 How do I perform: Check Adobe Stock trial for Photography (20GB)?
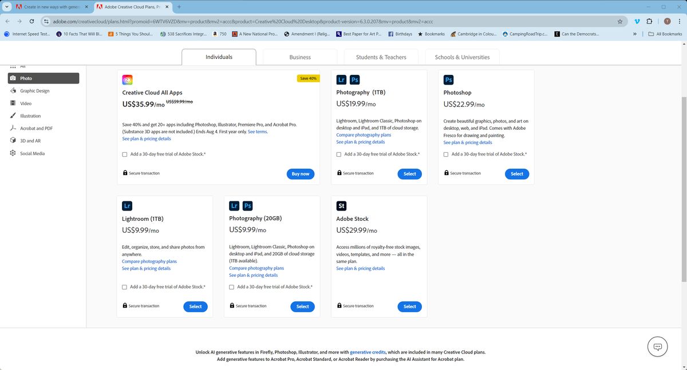click(232, 287)
